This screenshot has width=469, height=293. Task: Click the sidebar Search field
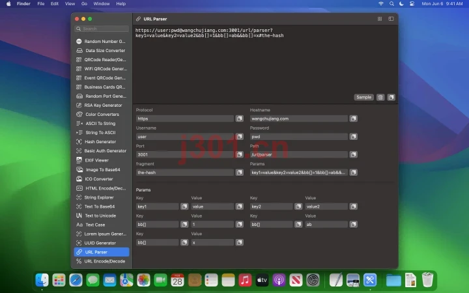click(102, 29)
